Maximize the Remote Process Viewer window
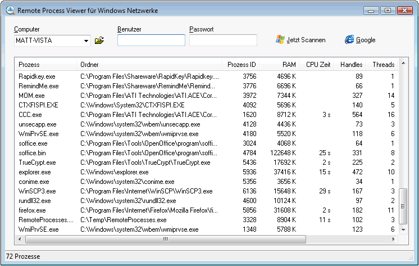 coord(388,11)
